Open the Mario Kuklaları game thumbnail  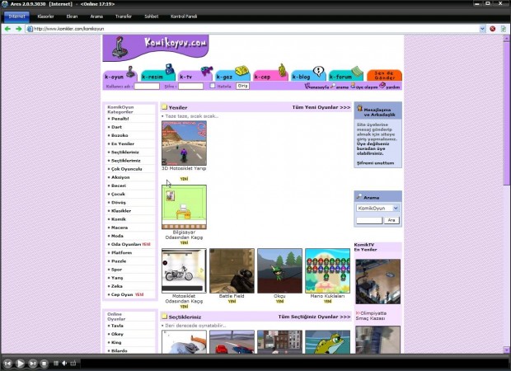point(328,271)
